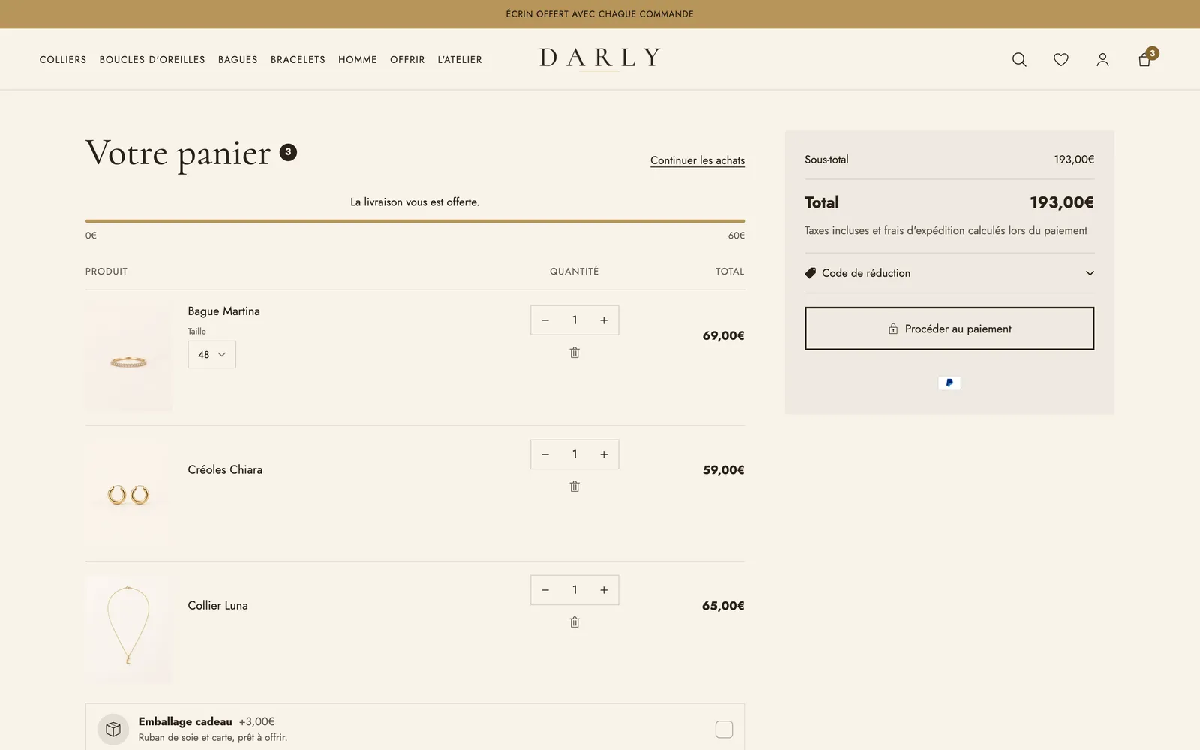This screenshot has height=750, width=1200.
Task: Click the PayPal payment icon
Action: pyautogui.click(x=949, y=383)
